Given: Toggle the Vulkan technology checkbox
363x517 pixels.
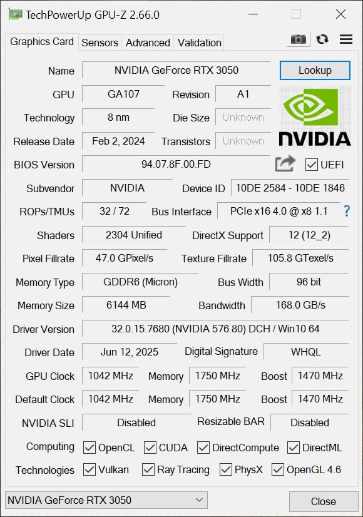Looking at the screenshot, I should [x=89, y=469].
